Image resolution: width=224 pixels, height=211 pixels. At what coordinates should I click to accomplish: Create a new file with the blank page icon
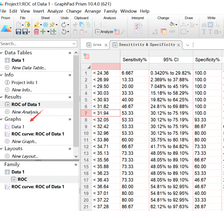(x=19, y=25)
